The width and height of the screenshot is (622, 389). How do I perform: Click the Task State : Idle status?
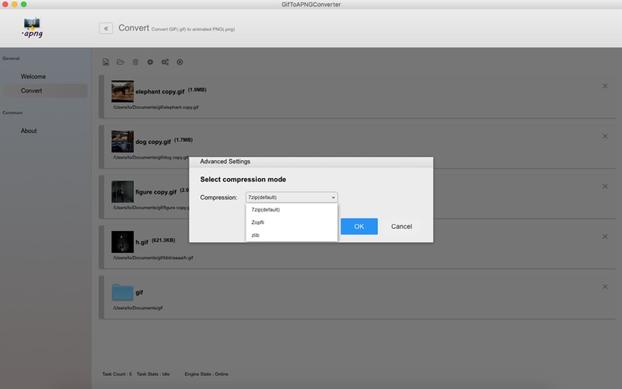point(153,374)
